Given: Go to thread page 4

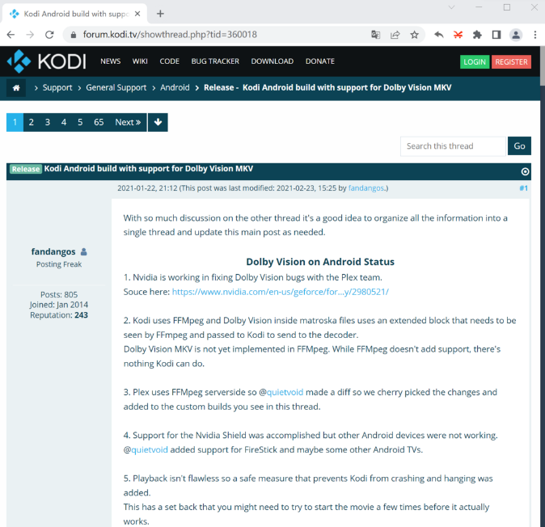Looking at the screenshot, I should click(64, 122).
